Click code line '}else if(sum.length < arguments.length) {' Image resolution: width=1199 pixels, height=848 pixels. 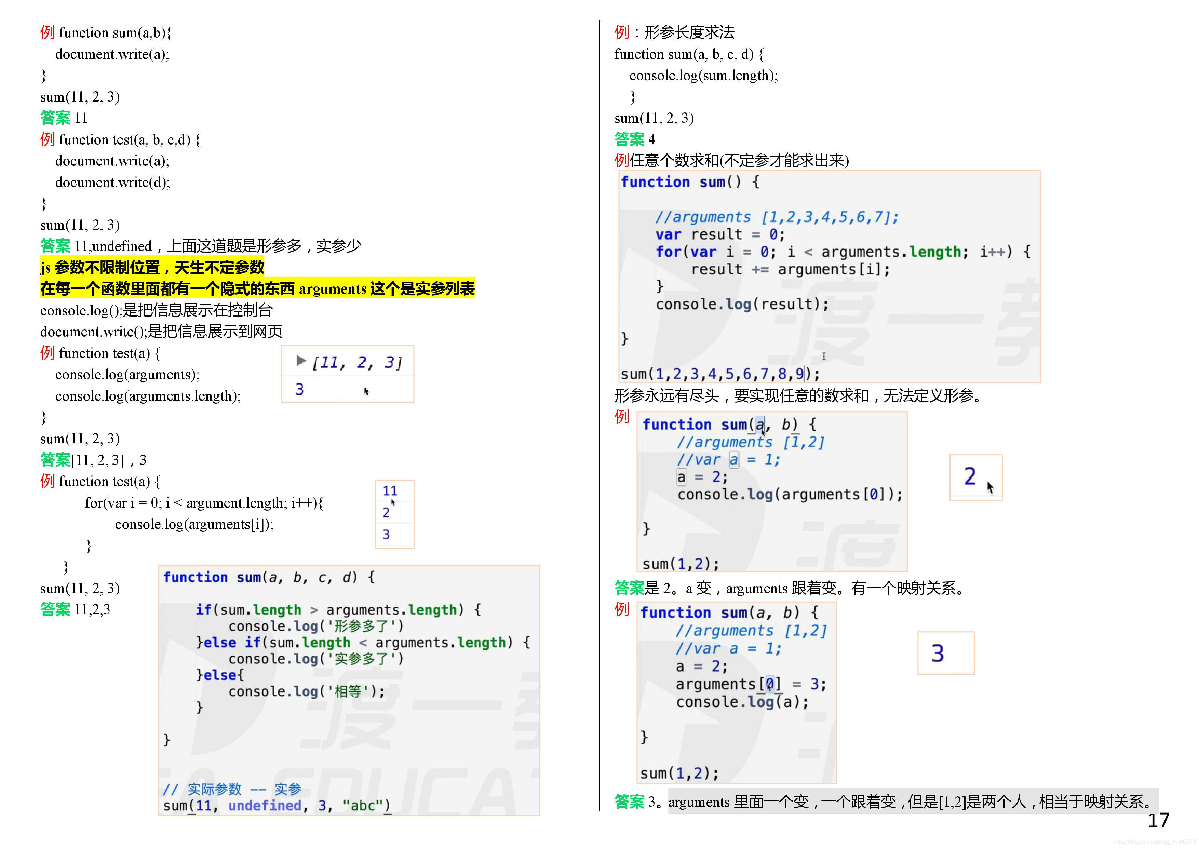[x=363, y=642]
